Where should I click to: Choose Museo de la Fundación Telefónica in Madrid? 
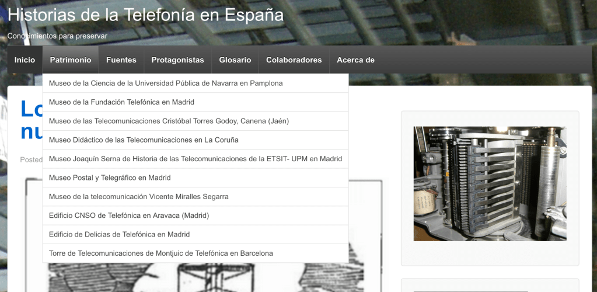(121, 102)
